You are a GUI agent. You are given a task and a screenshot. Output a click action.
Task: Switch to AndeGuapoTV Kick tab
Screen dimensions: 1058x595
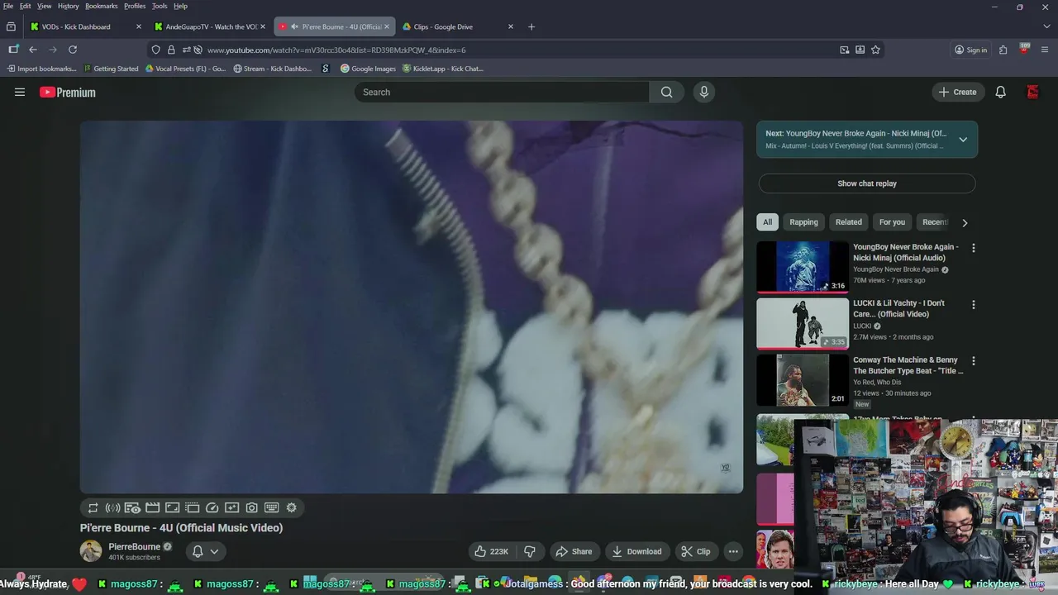point(210,26)
